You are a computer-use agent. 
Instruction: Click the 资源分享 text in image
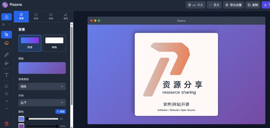click(183, 84)
